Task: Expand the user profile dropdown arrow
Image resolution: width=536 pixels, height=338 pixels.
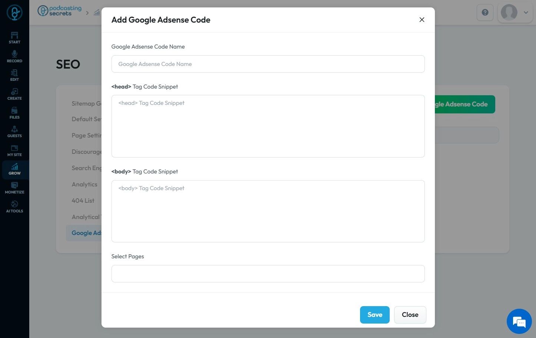Action: coord(526,13)
